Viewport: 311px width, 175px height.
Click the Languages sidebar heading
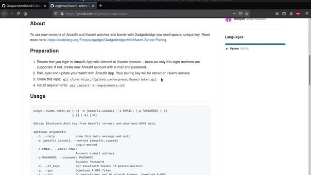234,37
